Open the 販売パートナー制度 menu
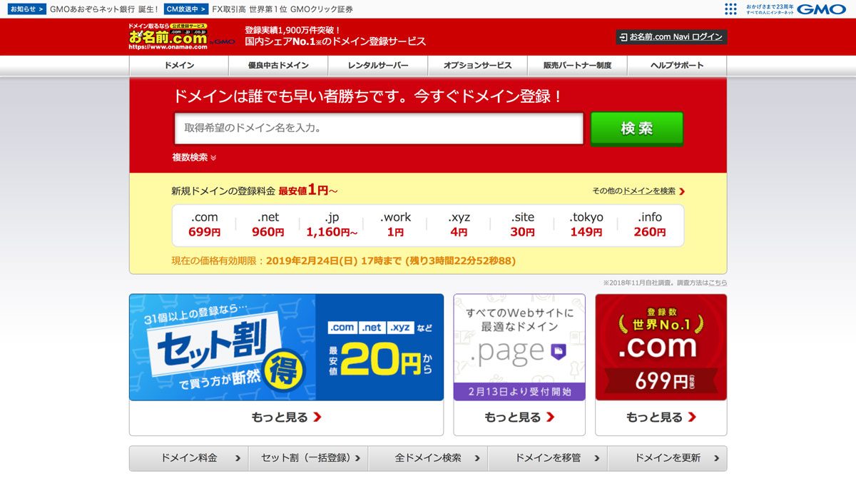856x486 pixels. pyautogui.click(x=577, y=65)
